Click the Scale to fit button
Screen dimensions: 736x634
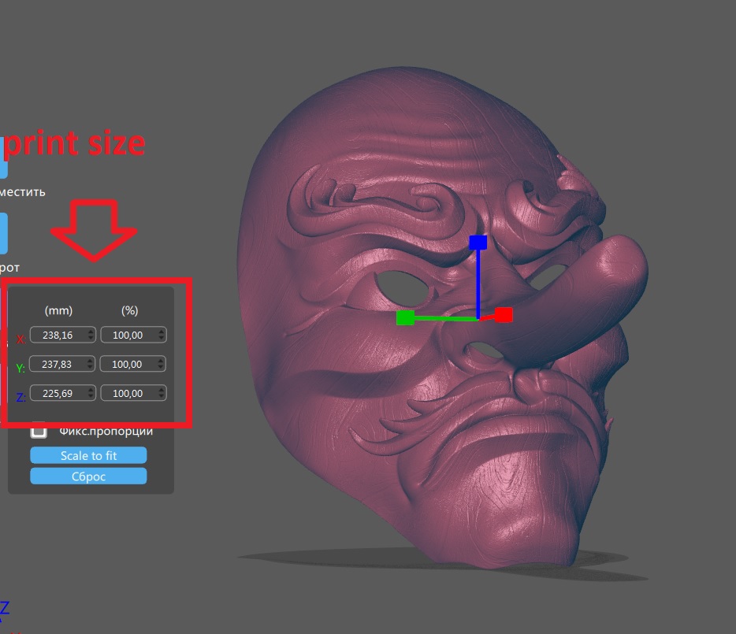tap(88, 455)
